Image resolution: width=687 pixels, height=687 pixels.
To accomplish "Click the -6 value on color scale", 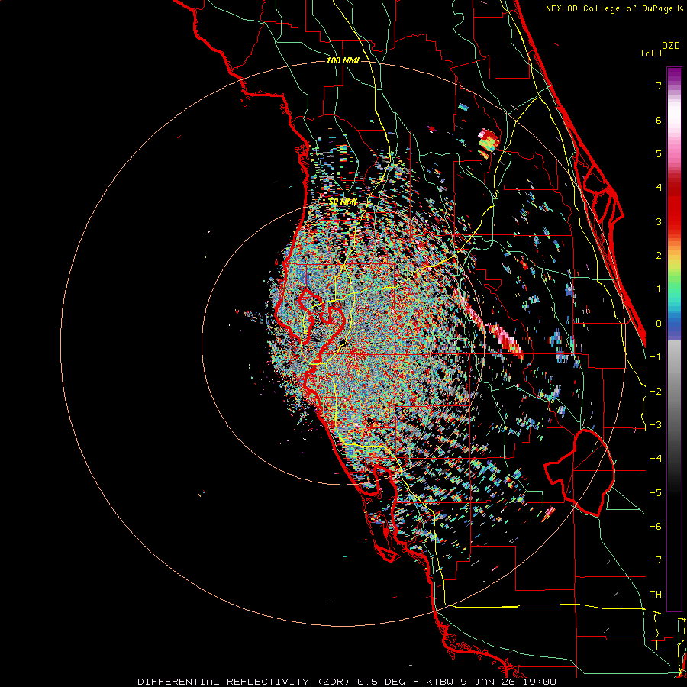I will [x=656, y=527].
